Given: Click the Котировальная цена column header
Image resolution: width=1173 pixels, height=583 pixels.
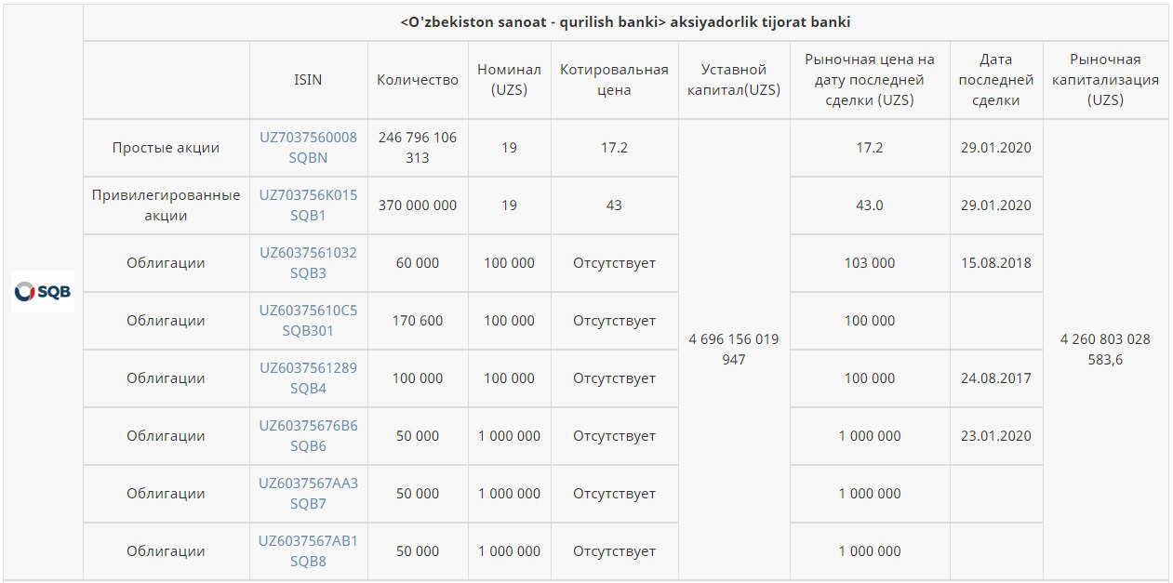Looking at the screenshot, I should click(614, 80).
